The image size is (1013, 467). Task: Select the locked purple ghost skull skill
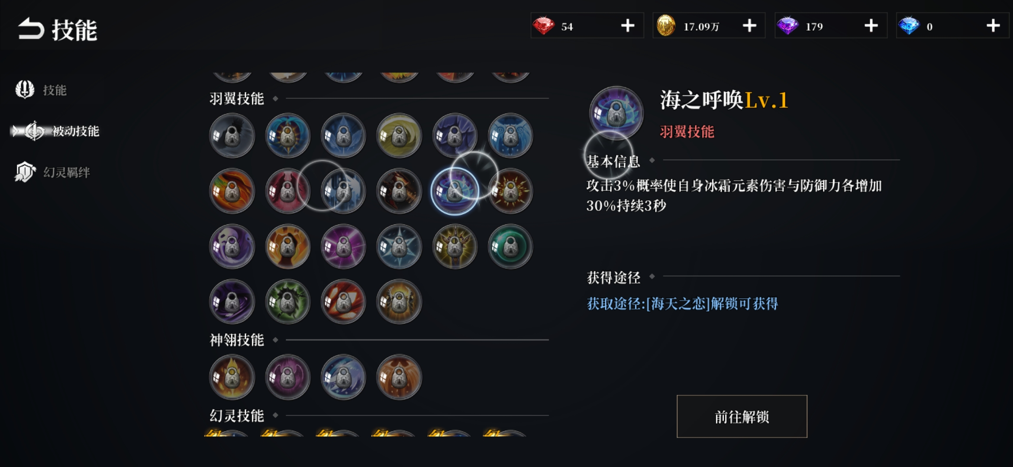[x=232, y=246]
